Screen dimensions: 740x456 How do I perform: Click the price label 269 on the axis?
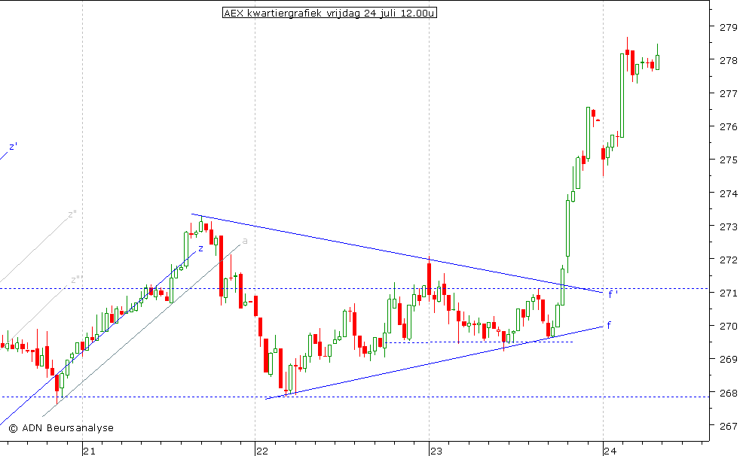tap(728, 360)
